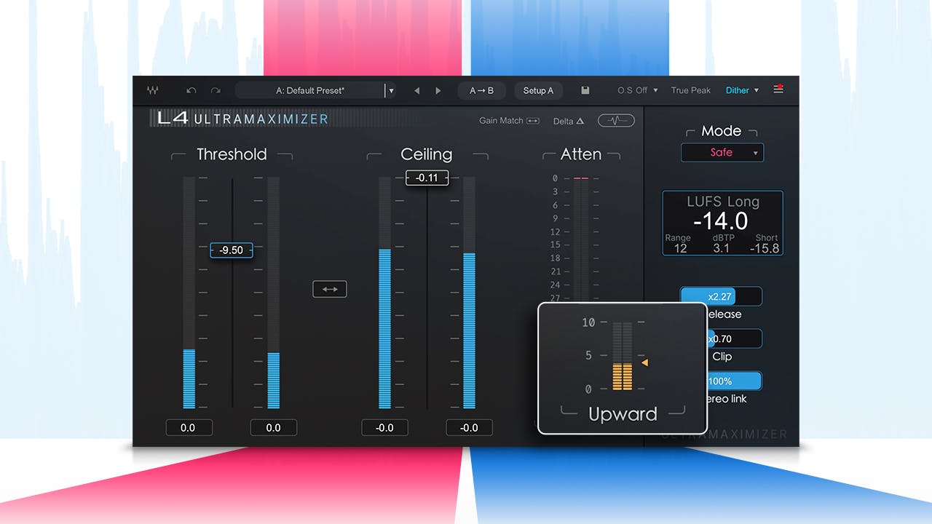Open the hamburger menu at top right

point(778,89)
